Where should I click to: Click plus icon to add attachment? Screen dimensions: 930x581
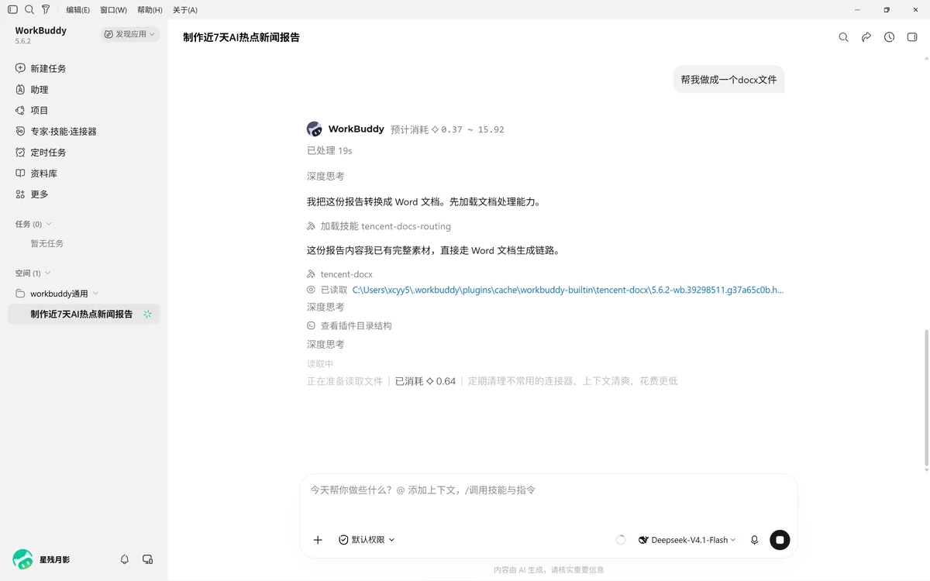coord(318,540)
